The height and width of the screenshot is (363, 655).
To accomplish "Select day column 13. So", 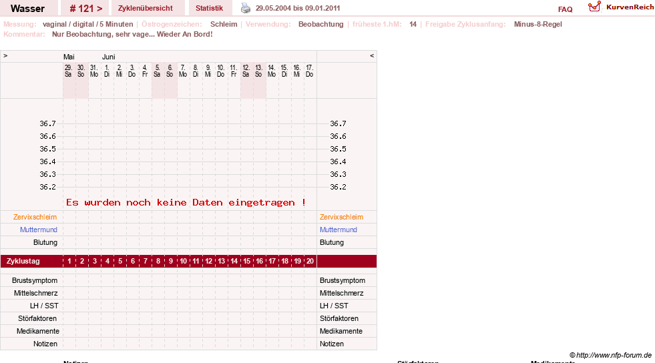I will pyautogui.click(x=258, y=71).
